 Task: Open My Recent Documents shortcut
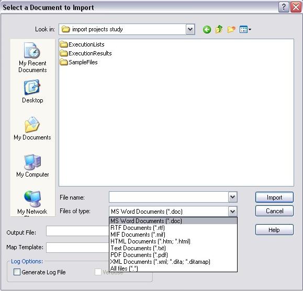click(x=32, y=57)
